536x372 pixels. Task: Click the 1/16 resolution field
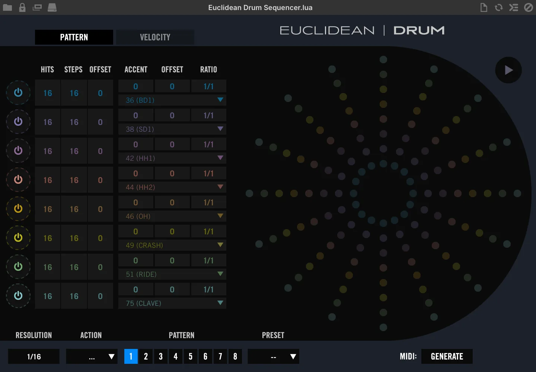tap(34, 356)
